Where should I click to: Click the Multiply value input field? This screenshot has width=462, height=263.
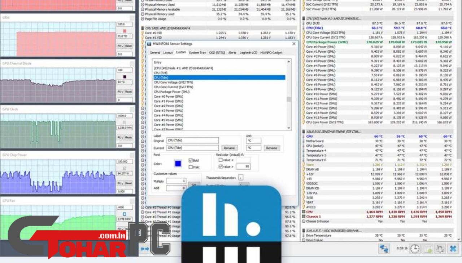176,181
